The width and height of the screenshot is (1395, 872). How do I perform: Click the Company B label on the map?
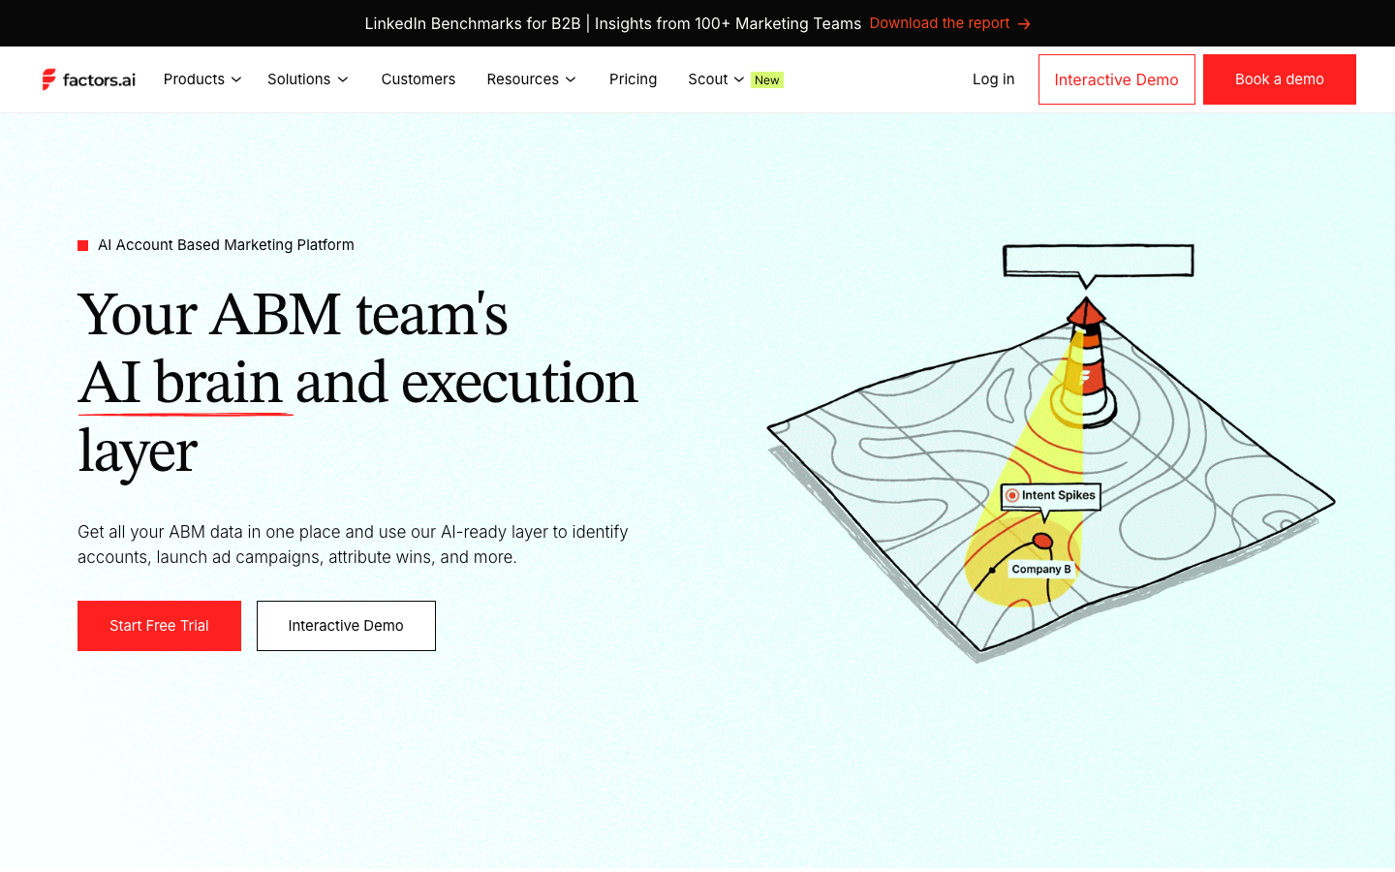pos(1041,569)
